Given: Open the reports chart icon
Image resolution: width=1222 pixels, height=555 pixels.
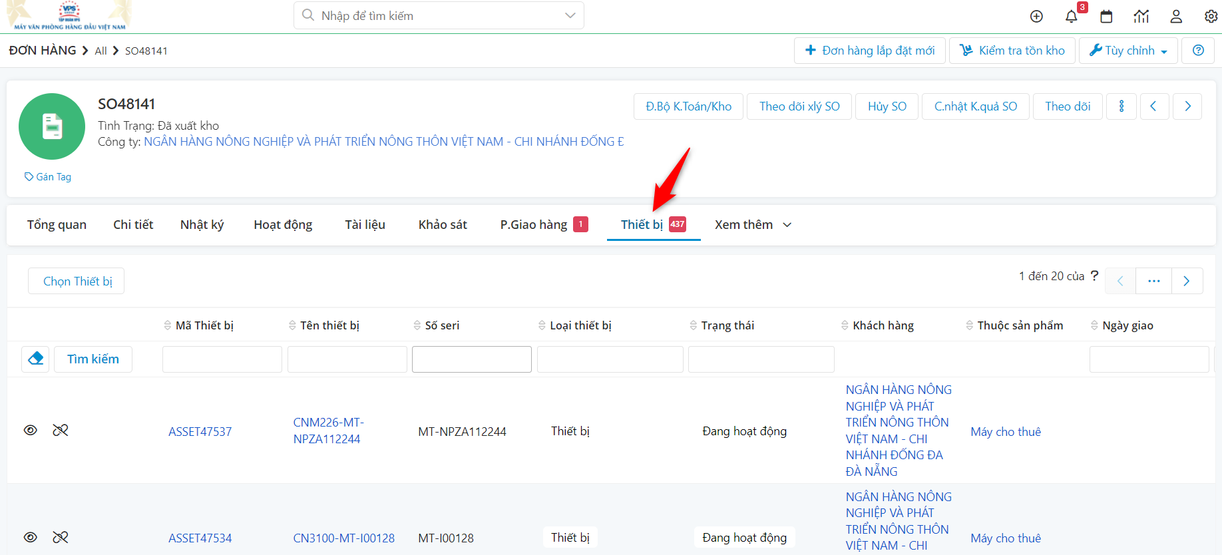Looking at the screenshot, I should (1141, 17).
